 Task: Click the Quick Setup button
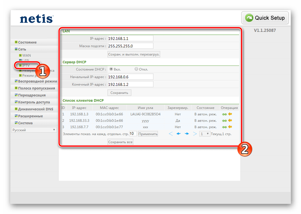(x=265, y=18)
